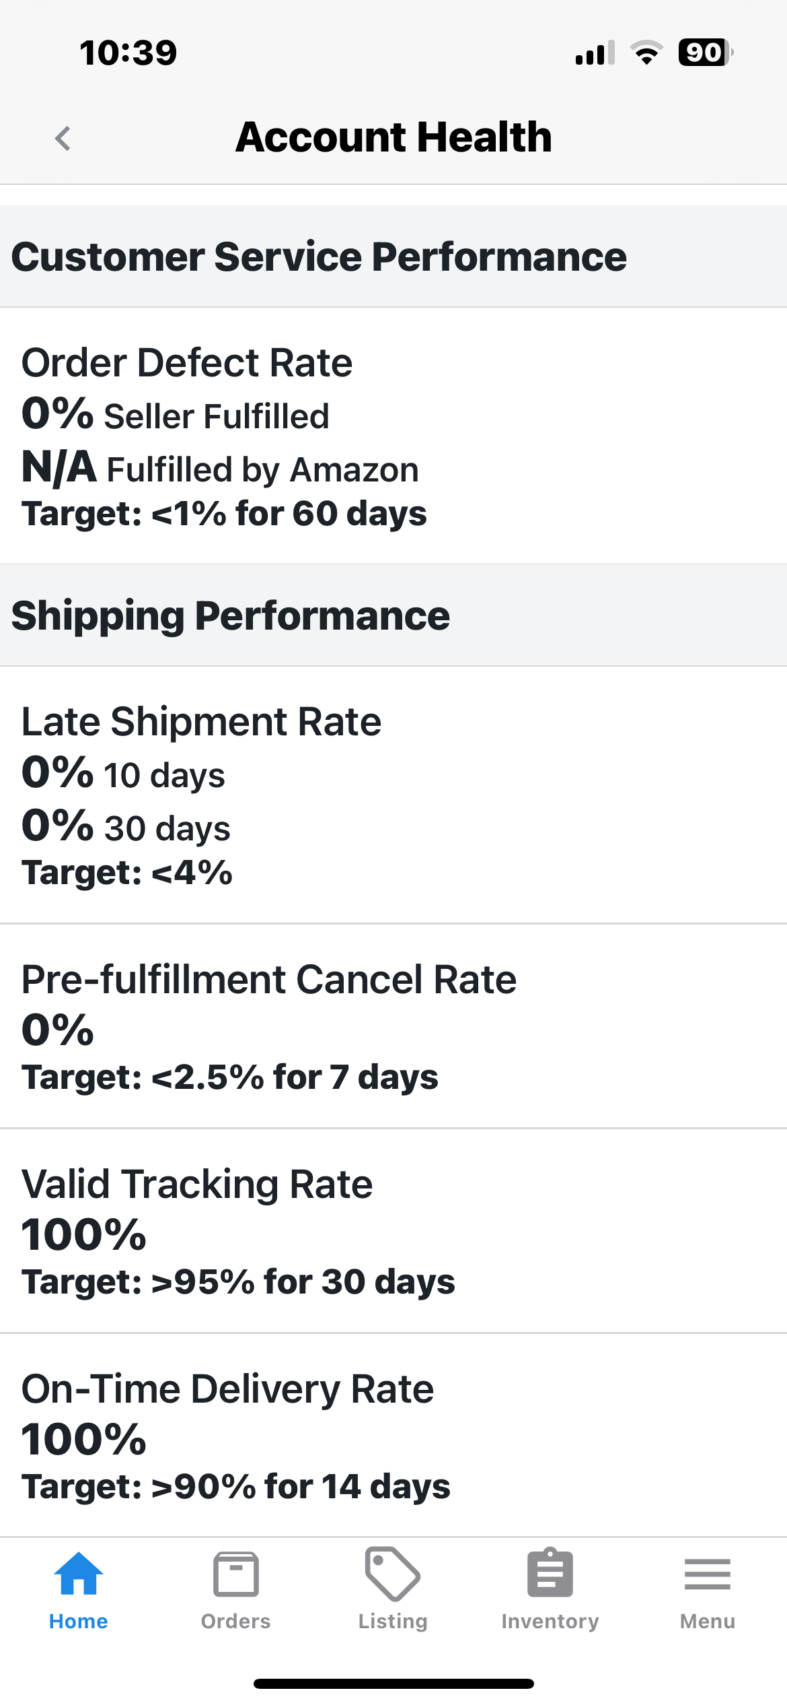Select the Orders tab label
Viewport: 787px width, 1705px height.
[x=235, y=1622]
